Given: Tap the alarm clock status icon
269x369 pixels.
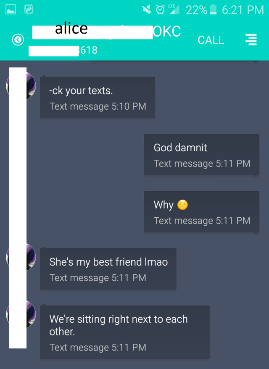Looking at the screenshot, I should pos(160,10).
